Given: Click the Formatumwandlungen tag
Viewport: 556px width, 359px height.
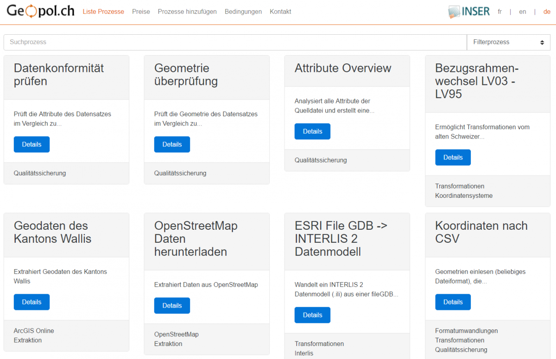Looking at the screenshot, I should pyautogui.click(x=467, y=331).
